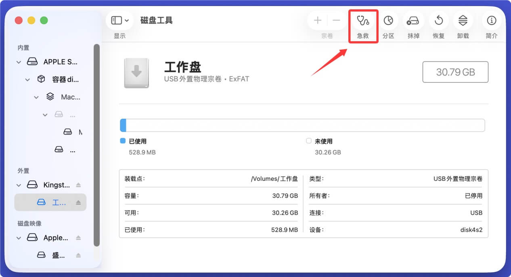Open the 显示 view dropdown chevron

pyautogui.click(x=126, y=20)
